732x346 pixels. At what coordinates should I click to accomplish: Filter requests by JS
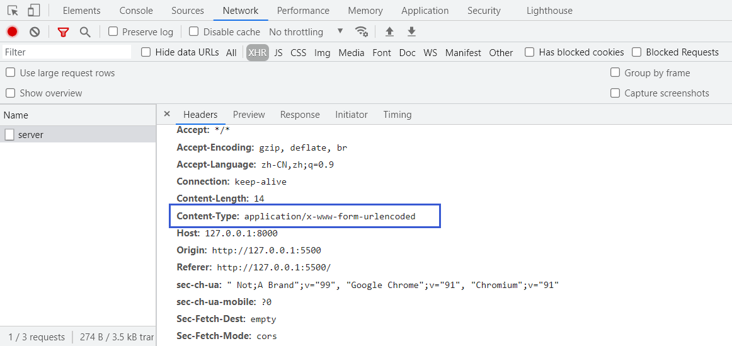(278, 53)
